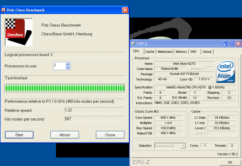
Task: Click the Cores count '1' field
Action: 205,146
